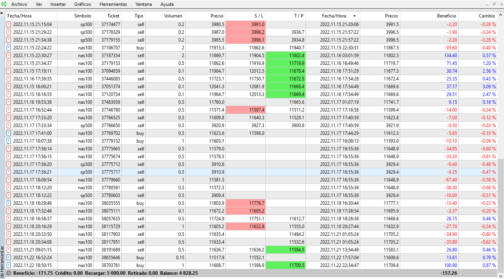504x279 pixels.
Task: Click the order icon for ticket 38703761
Action: [9, 265]
